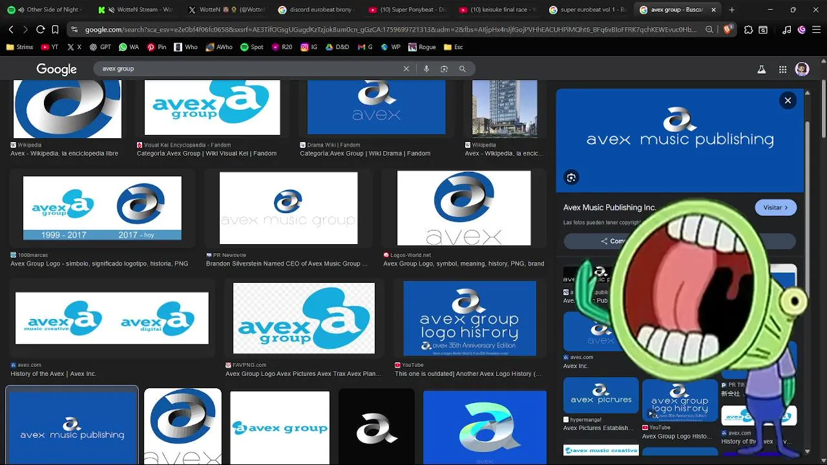
Task: Open the Avex Music Publishing Inc. title link
Action: tap(609, 207)
